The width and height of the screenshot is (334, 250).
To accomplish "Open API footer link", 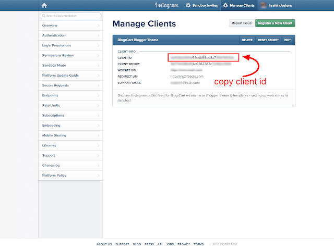I will point(160,244).
